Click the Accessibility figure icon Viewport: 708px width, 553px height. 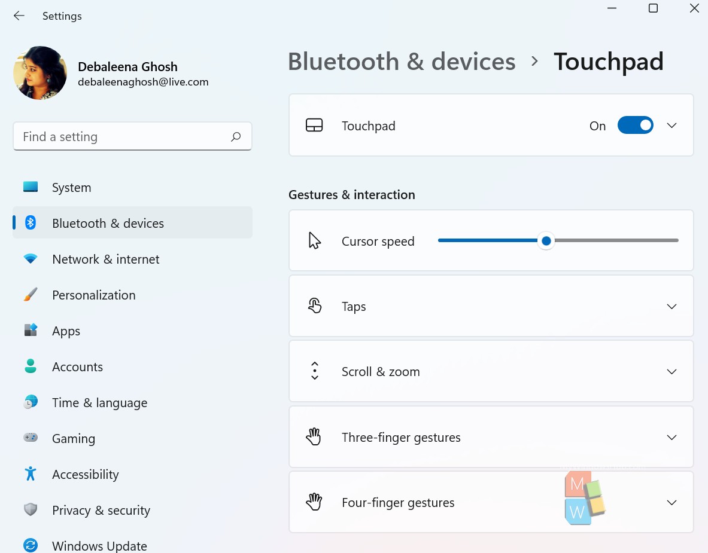(x=31, y=473)
